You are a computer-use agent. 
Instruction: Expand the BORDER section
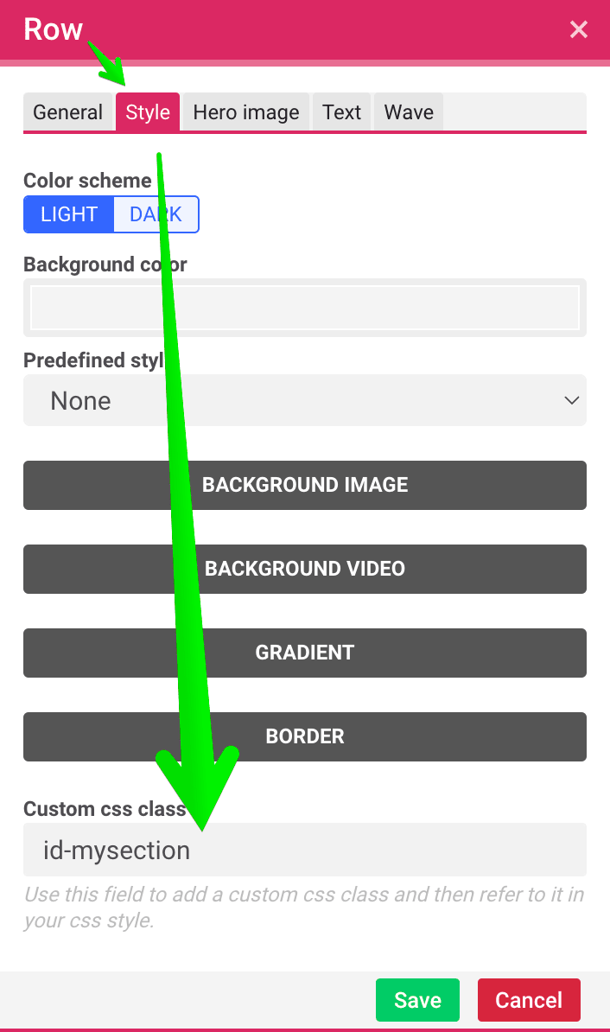coord(305,736)
